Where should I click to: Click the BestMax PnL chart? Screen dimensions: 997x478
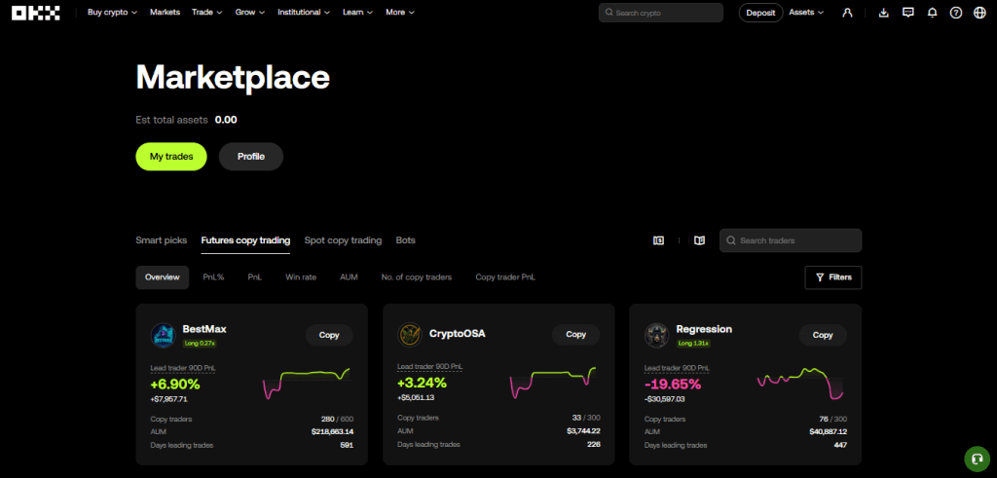(x=306, y=384)
